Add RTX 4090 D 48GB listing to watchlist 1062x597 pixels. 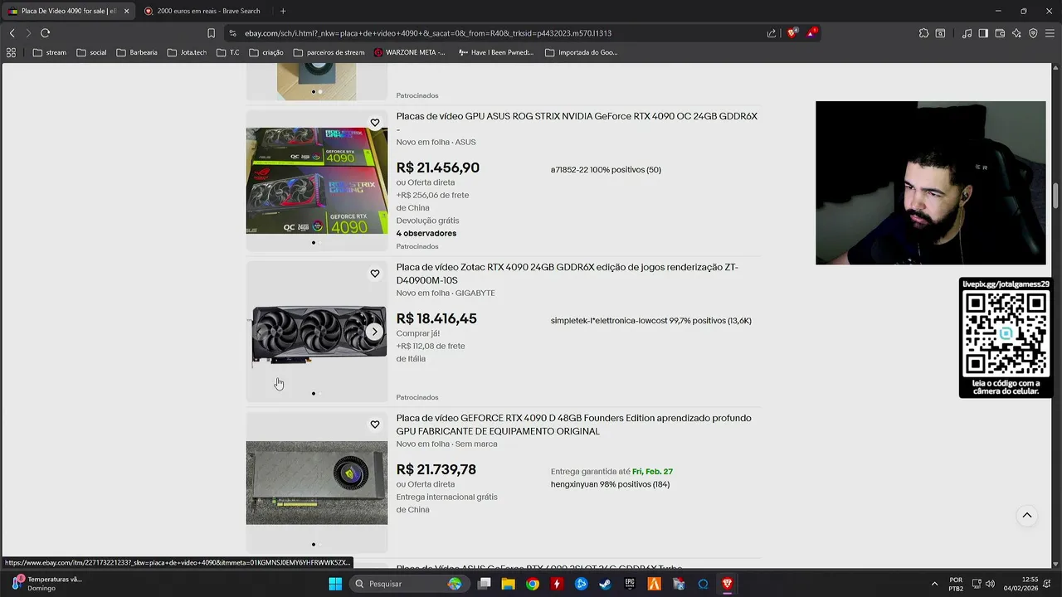click(375, 425)
